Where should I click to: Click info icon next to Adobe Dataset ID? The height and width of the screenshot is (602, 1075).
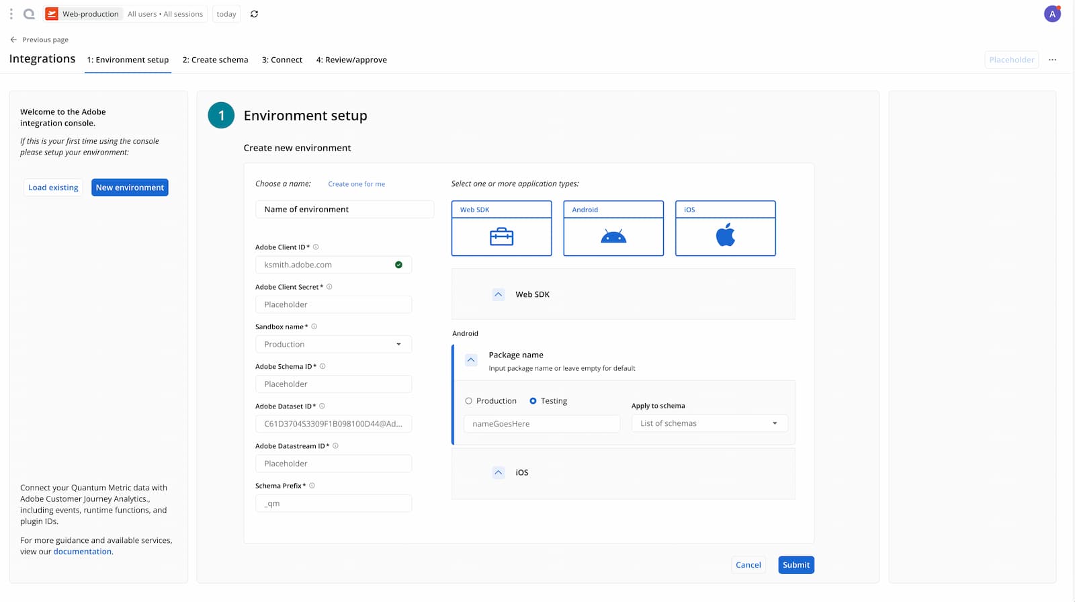322,406
